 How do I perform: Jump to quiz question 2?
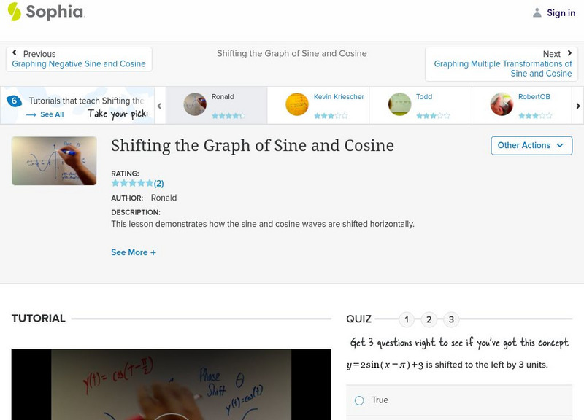coord(430,319)
